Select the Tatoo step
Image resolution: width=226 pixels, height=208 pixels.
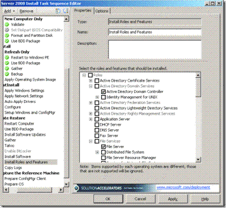click(10, 145)
